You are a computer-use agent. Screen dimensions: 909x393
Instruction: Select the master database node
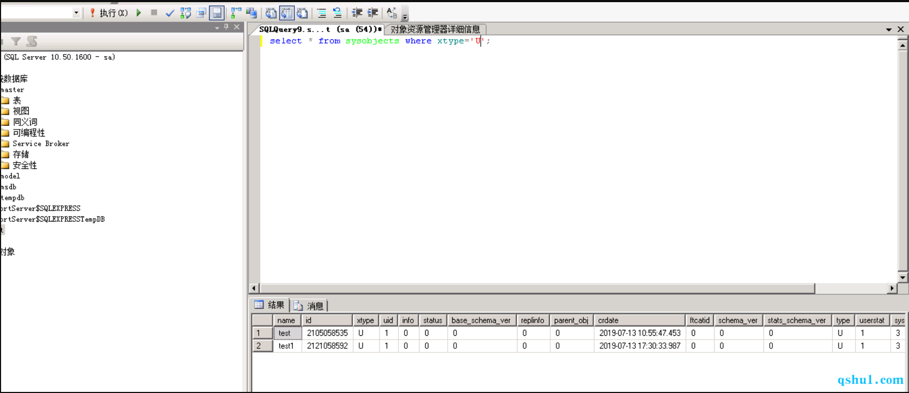12,90
